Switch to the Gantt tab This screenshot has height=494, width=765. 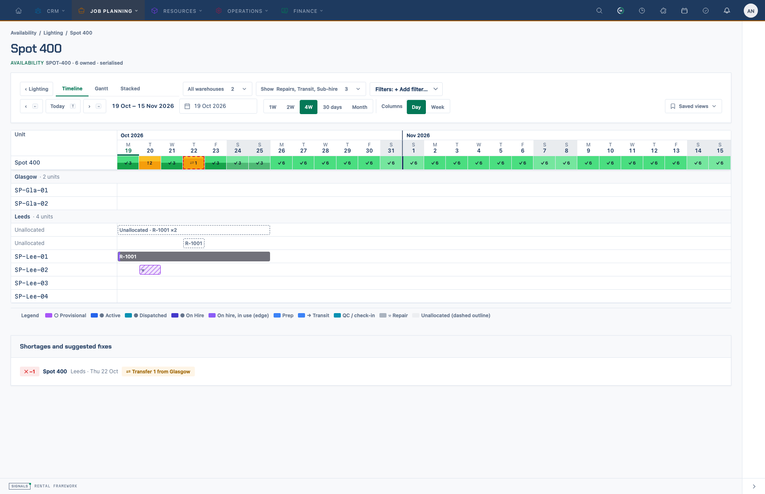coord(101,88)
